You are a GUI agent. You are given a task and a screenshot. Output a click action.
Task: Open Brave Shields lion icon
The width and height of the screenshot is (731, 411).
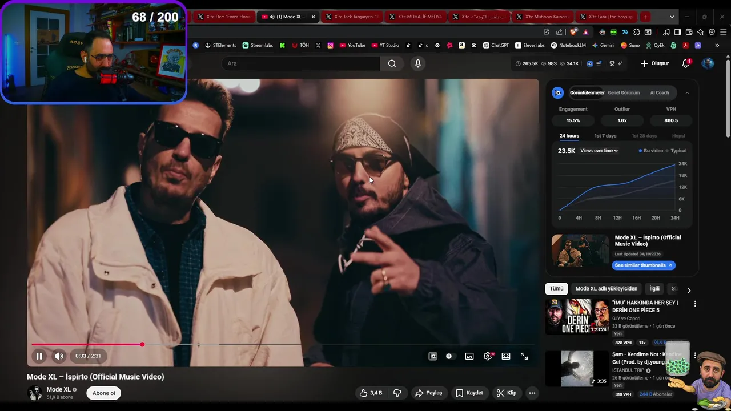pyautogui.click(x=574, y=32)
